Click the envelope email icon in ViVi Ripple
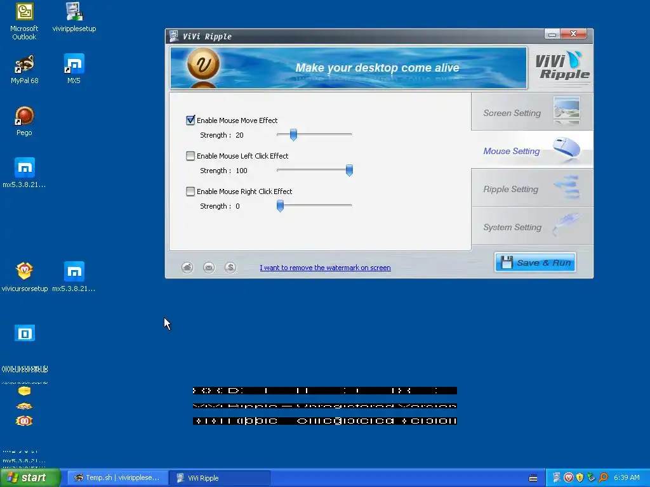The height and width of the screenshot is (487, 650). click(209, 268)
